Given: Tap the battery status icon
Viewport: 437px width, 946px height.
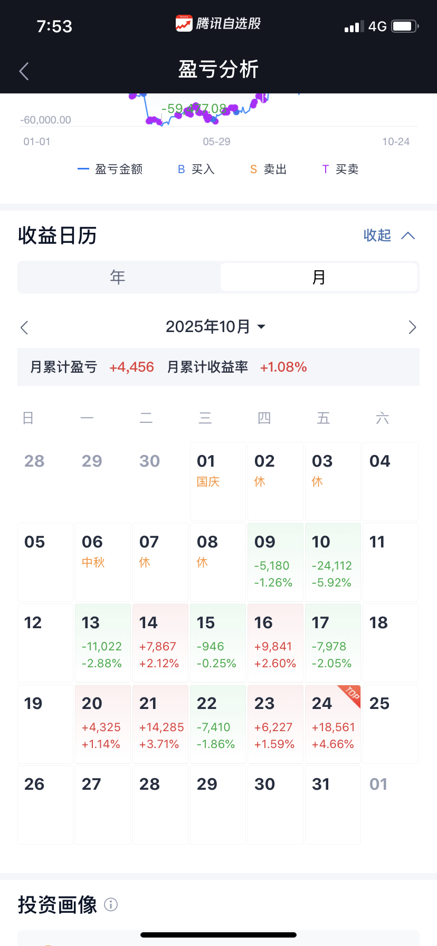Looking at the screenshot, I should point(405,26).
